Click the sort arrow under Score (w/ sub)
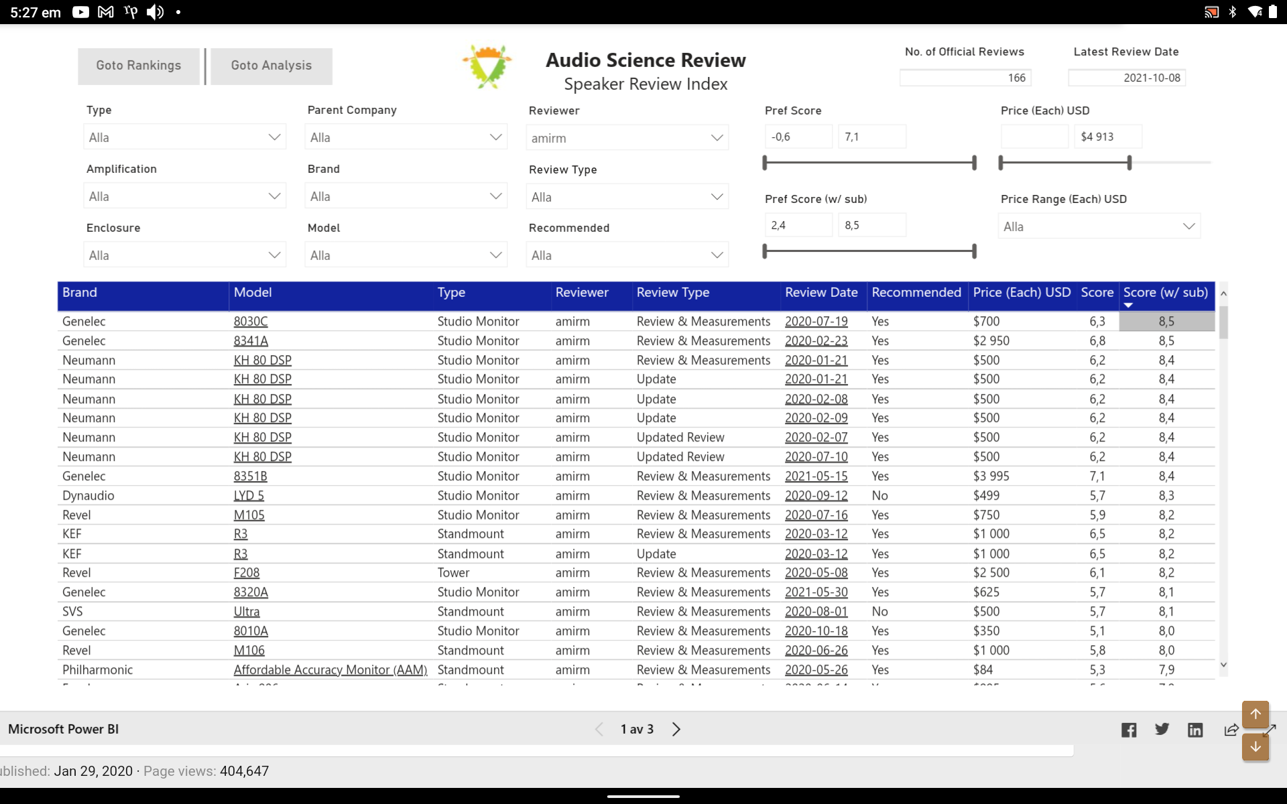The width and height of the screenshot is (1287, 804). [1128, 306]
